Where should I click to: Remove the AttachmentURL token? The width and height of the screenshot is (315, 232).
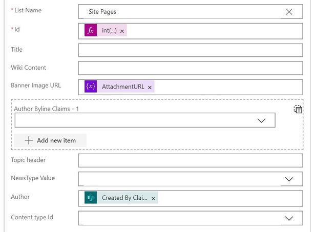(x=150, y=88)
